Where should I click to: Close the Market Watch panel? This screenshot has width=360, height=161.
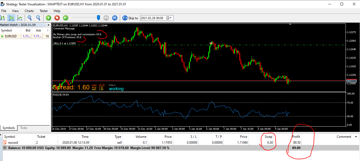point(49,25)
